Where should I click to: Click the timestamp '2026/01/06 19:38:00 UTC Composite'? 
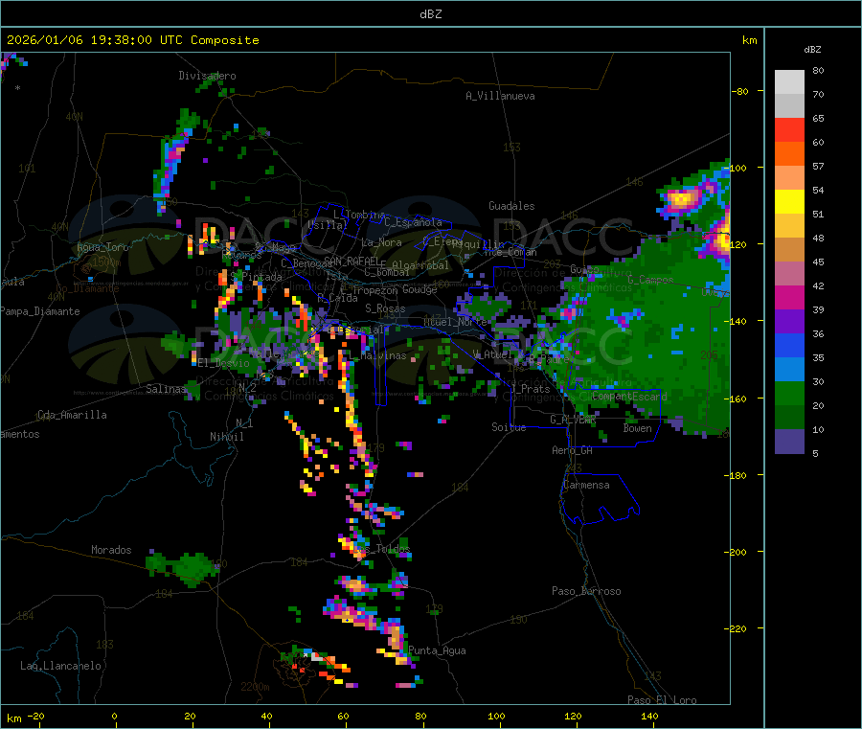pos(132,40)
